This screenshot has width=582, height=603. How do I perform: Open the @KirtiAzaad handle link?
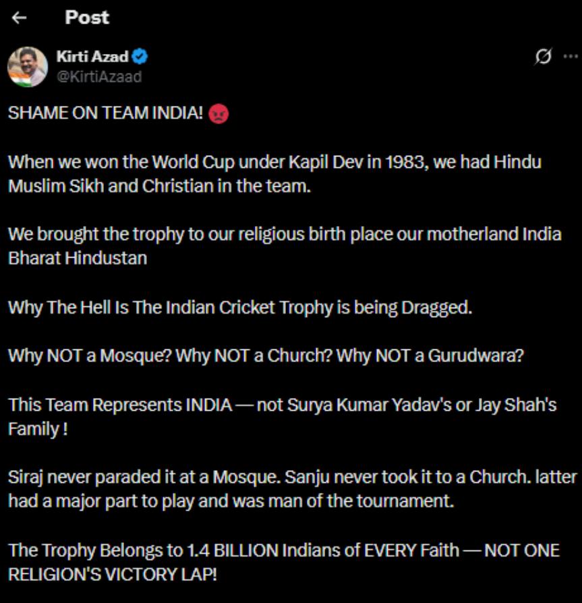click(x=99, y=76)
